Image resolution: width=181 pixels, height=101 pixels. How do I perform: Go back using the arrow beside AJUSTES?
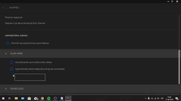tap(3, 8)
